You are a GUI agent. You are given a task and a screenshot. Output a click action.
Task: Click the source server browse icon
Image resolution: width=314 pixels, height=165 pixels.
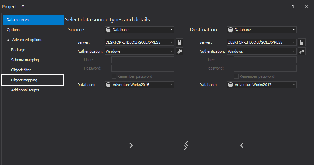pyautogui.click(x=179, y=42)
